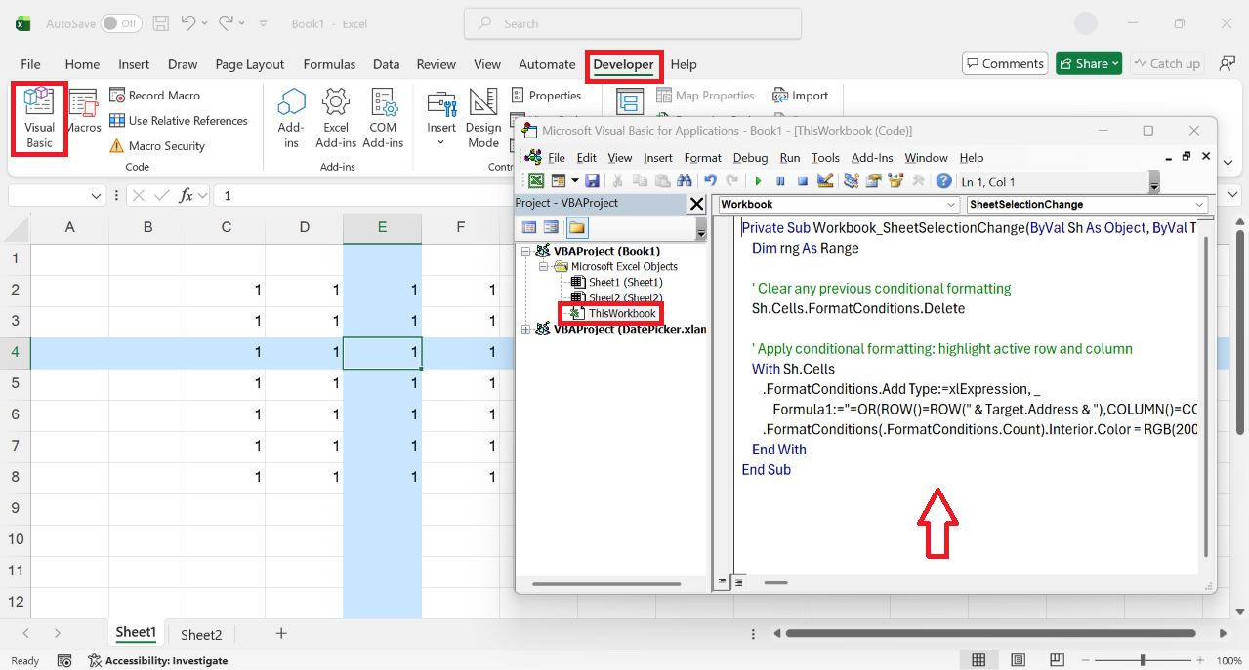This screenshot has height=670, width=1249.
Task: Switch to the Developer ribbon tab
Action: click(x=624, y=65)
